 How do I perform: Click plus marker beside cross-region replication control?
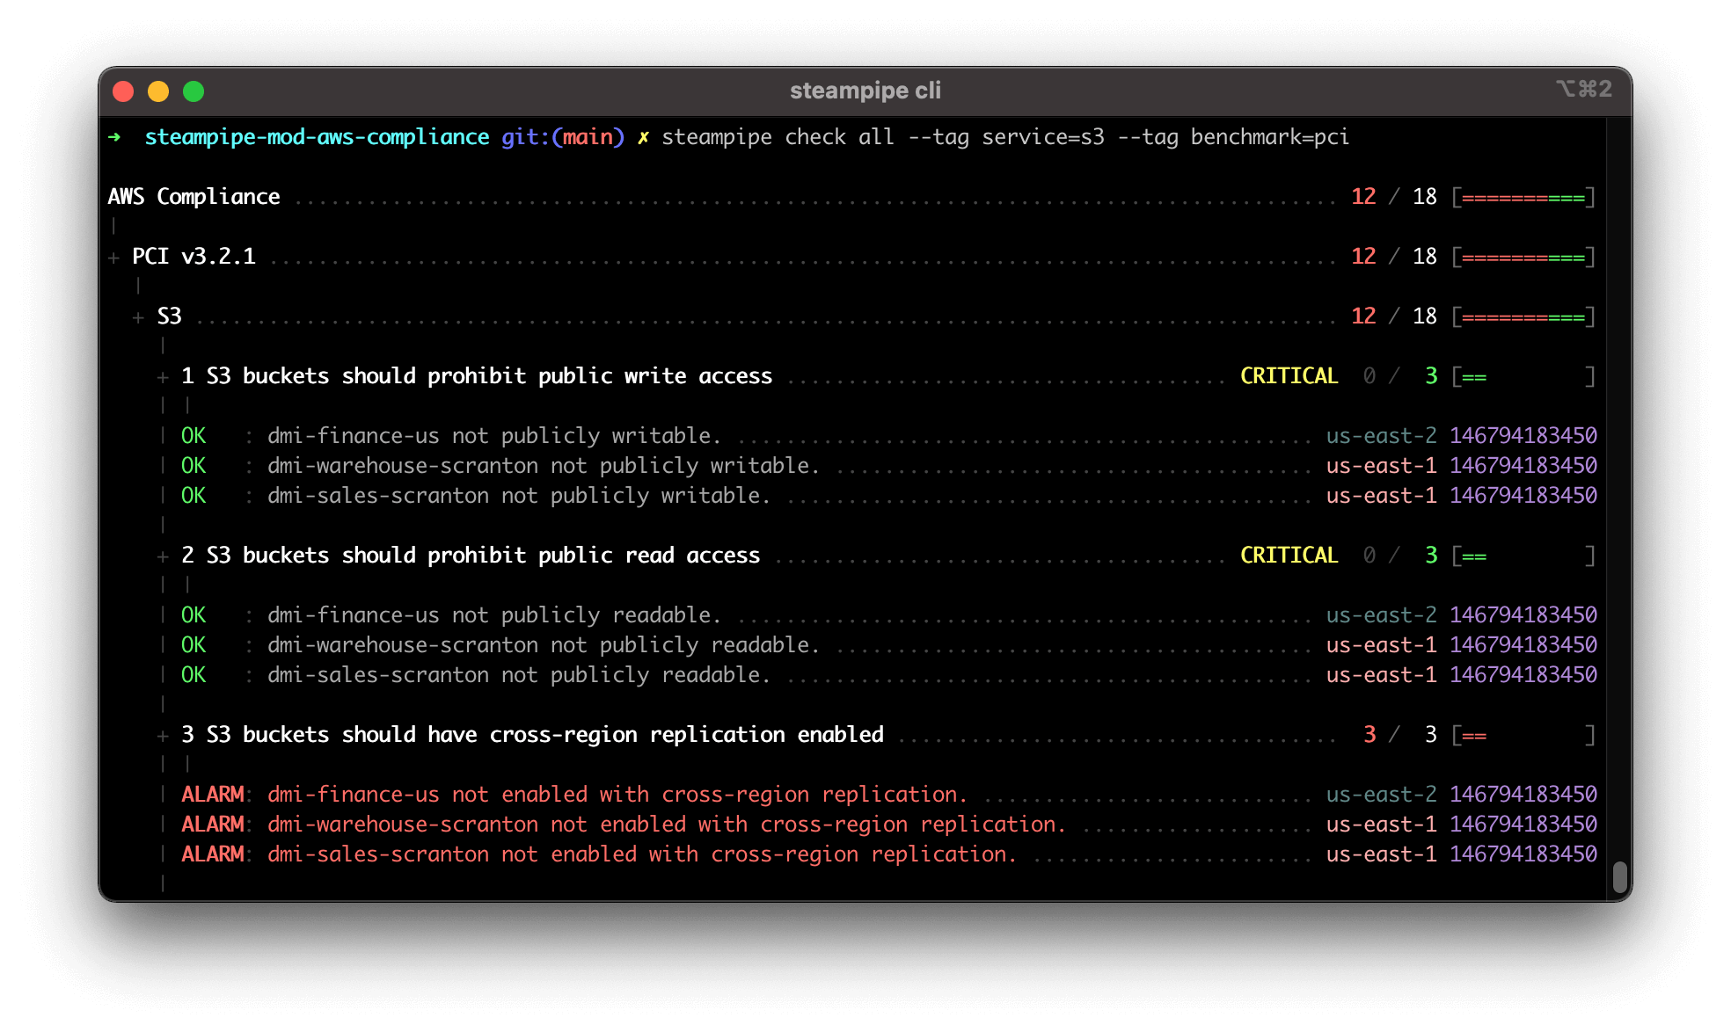163,736
